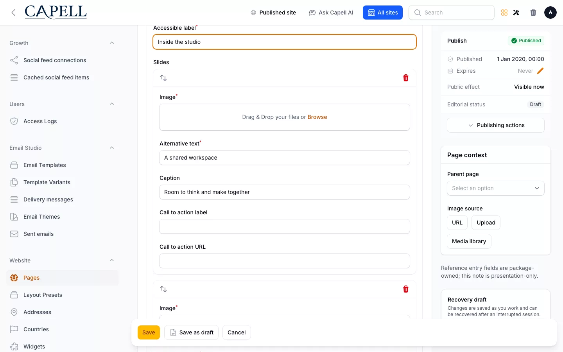Screen dimensions: 563x352
Task: Open the user avatar menu
Action: pos(550,13)
